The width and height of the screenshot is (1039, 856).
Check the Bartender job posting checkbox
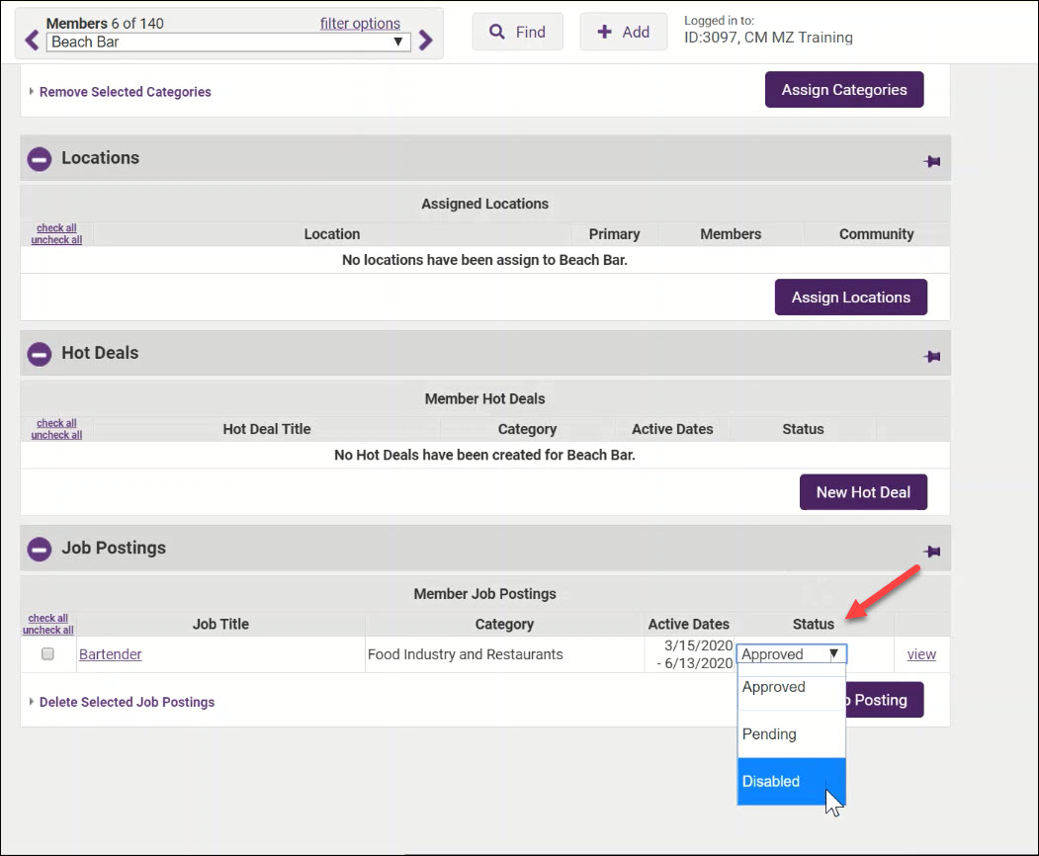point(47,654)
